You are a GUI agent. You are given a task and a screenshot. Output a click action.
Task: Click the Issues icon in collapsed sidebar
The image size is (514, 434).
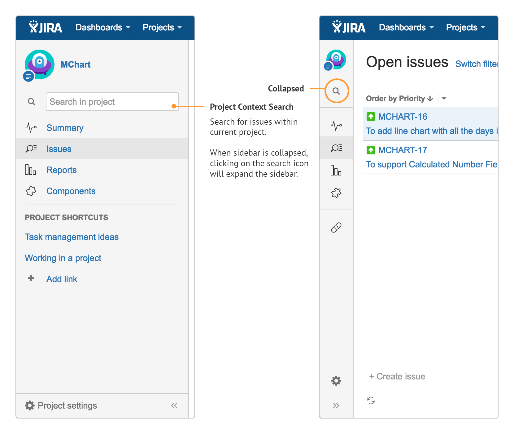tap(336, 148)
